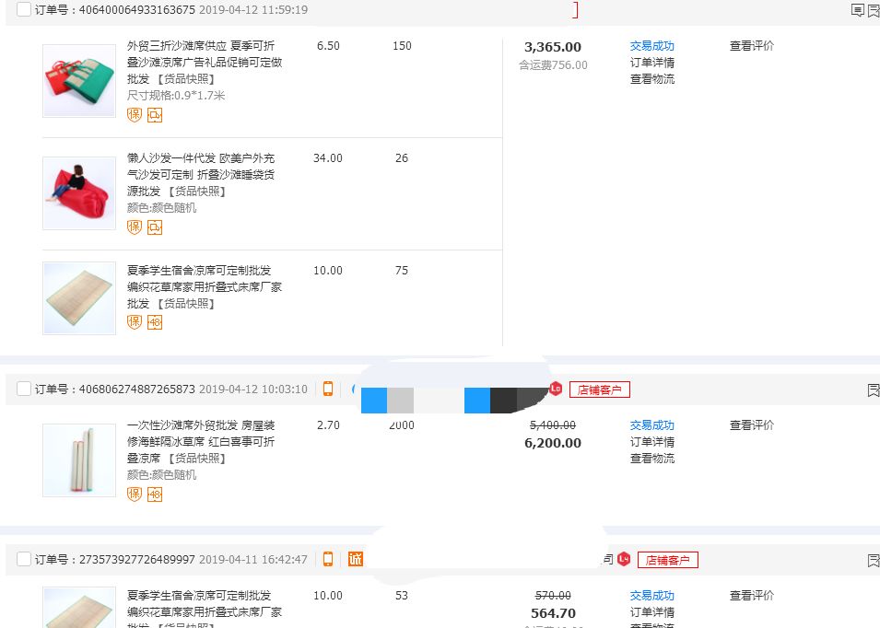
Task: Open message note icon on first order header
Action: pos(857,10)
